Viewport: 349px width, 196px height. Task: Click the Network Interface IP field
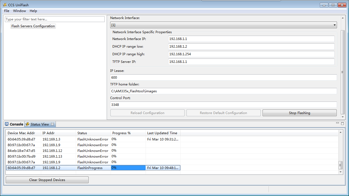coord(251,39)
